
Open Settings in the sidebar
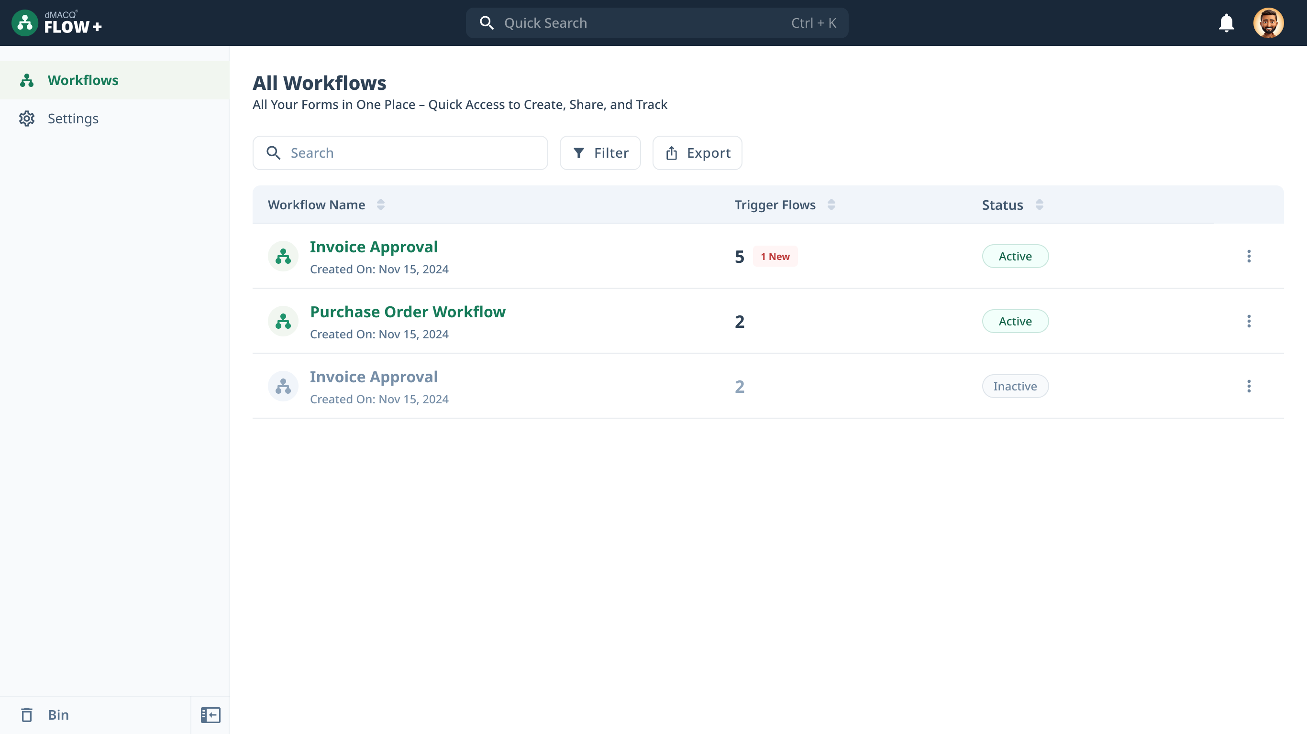(x=73, y=119)
